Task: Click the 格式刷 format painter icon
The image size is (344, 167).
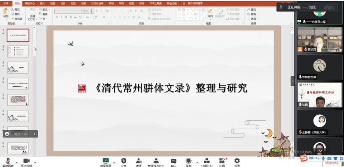Action: point(12,19)
